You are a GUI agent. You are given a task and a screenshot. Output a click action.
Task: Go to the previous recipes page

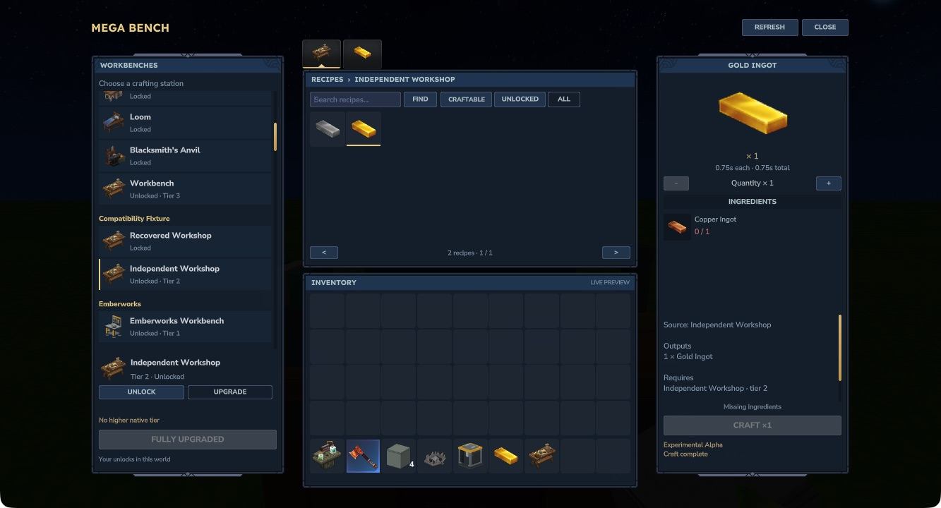[324, 253]
